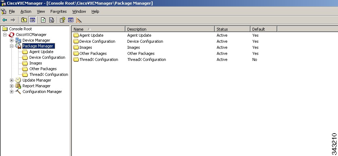The width and height of the screenshot is (338, 156).
Task: Click the Up one level toolbar icon
Action: tap(24, 20)
